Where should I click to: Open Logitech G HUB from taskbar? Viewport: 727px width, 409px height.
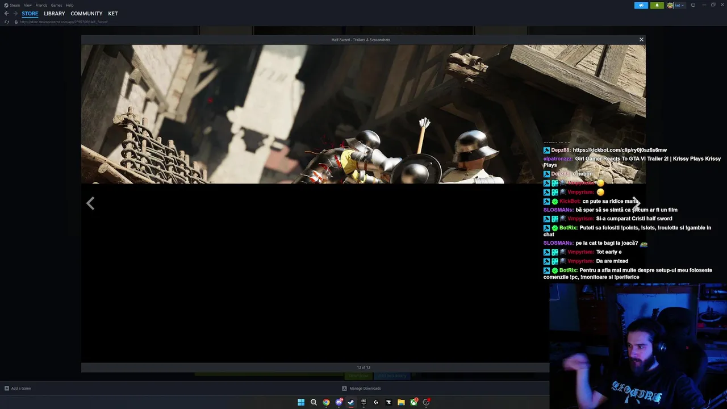point(376,402)
